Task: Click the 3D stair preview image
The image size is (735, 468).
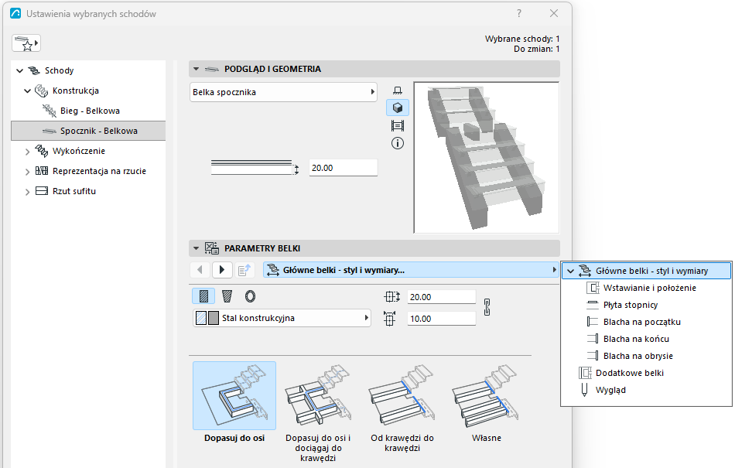Action: [x=487, y=157]
